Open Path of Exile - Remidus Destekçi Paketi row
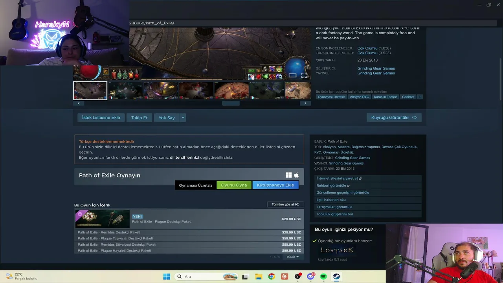Screen dimensions: 503x283 pyautogui.click(x=189, y=232)
